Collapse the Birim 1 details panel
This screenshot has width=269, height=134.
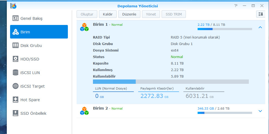click(260, 27)
